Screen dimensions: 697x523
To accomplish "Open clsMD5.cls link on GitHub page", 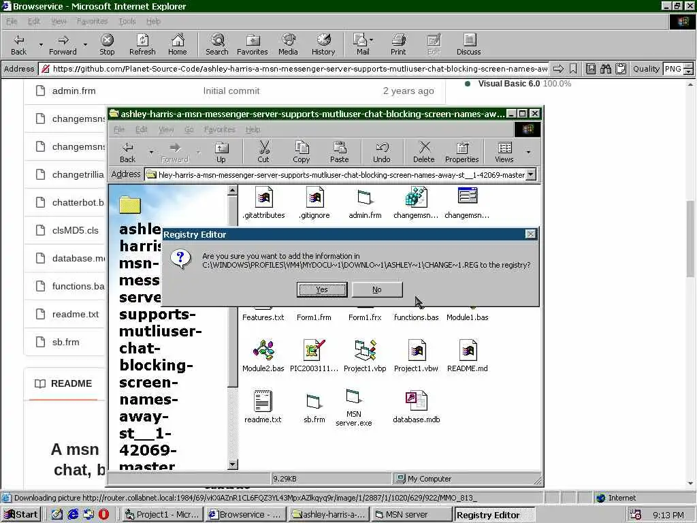I will 75,230.
